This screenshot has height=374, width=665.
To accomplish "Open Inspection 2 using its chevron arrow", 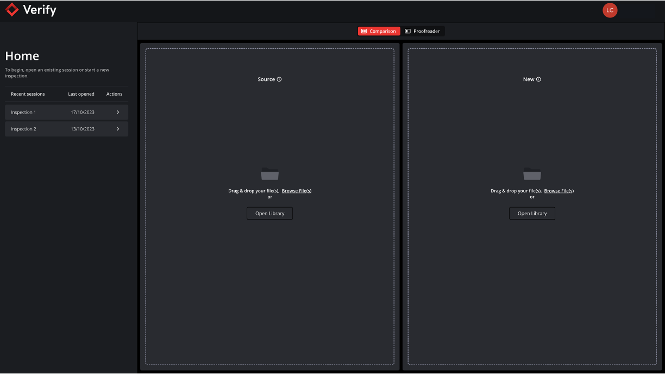I will [118, 129].
